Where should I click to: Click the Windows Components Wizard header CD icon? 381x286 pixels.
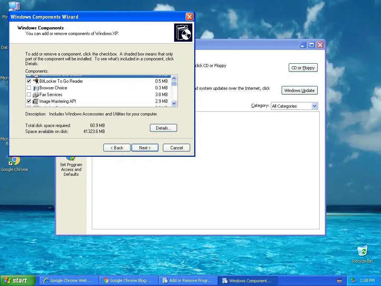(183, 33)
